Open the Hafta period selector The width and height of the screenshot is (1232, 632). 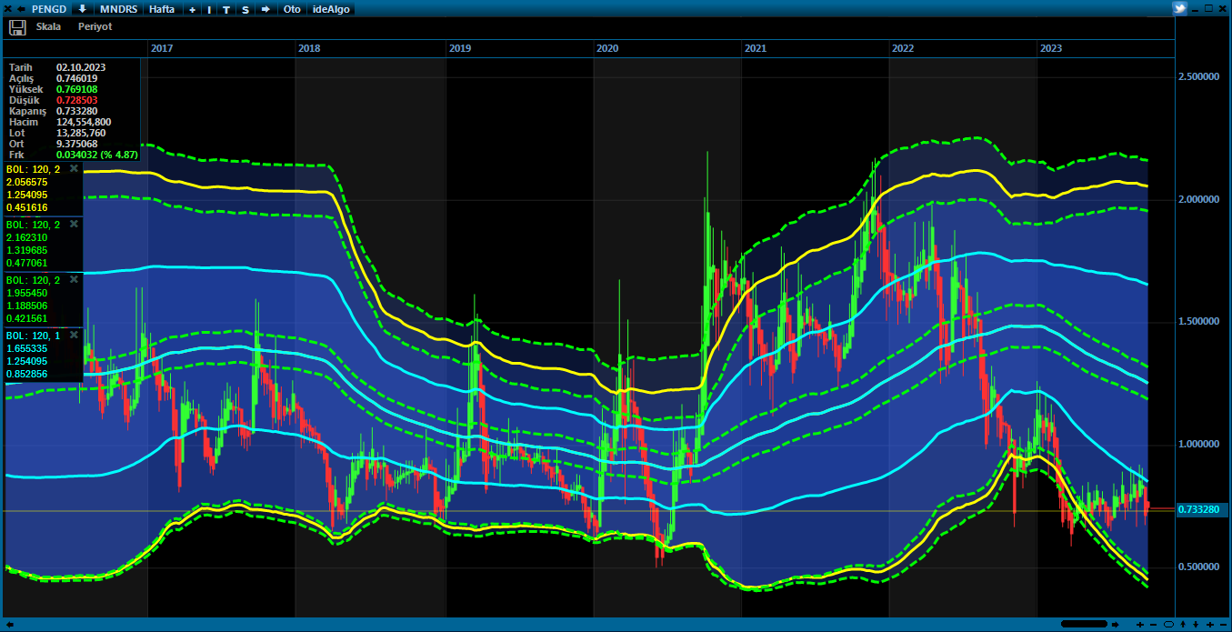pyautogui.click(x=162, y=9)
